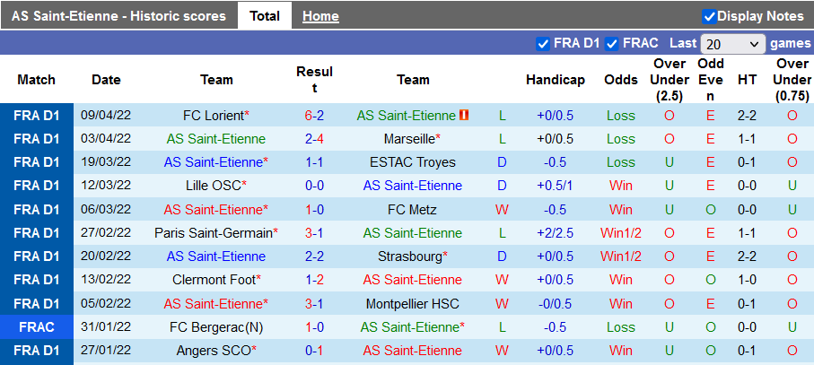Open the Montpellier HSC team link
Screen dimensions: 814x365
click(x=412, y=302)
